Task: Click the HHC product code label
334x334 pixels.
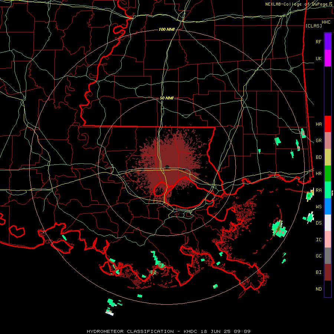Action: pos(326,22)
